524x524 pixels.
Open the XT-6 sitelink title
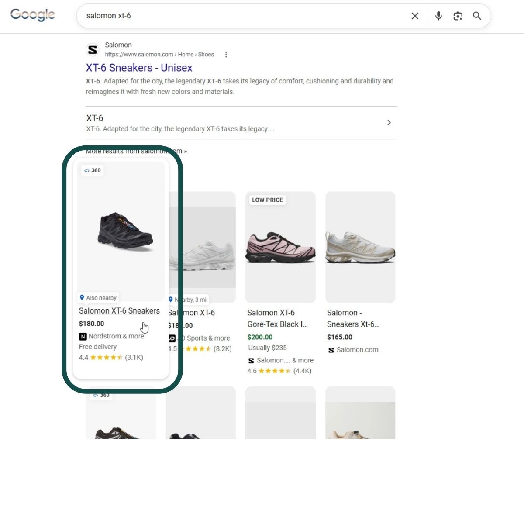[95, 118]
